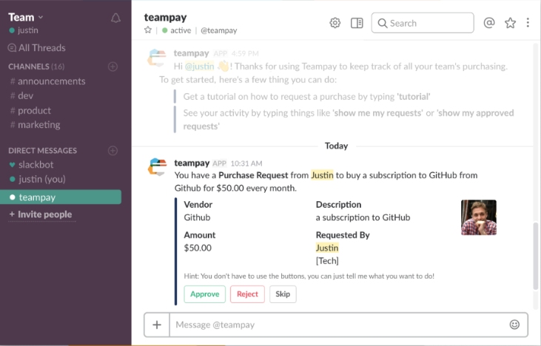Click the Github vendor value
This screenshot has height=346, width=541.
point(197,217)
